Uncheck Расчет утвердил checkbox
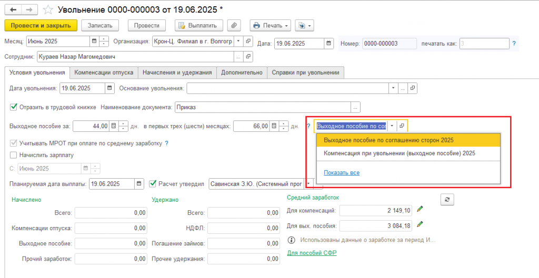 point(153,183)
